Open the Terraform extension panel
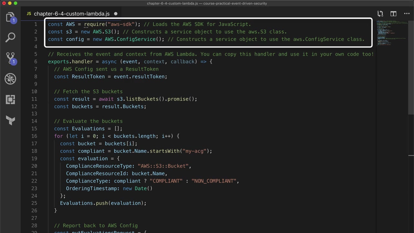The height and width of the screenshot is (233, 414). tap(10, 120)
